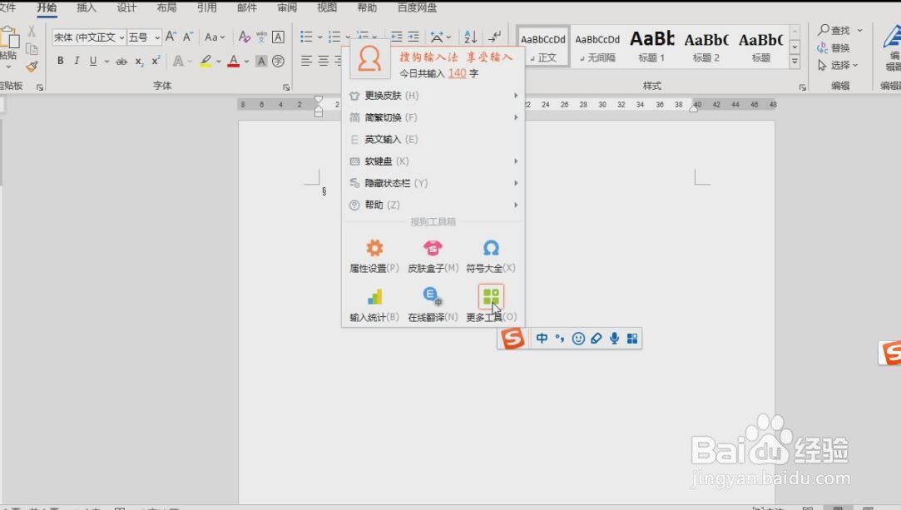Start voice input with microphone icon

614,339
